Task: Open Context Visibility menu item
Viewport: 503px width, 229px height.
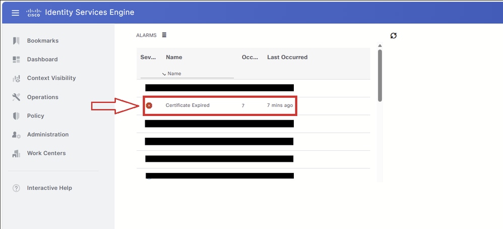Action: pyautogui.click(x=51, y=78)
